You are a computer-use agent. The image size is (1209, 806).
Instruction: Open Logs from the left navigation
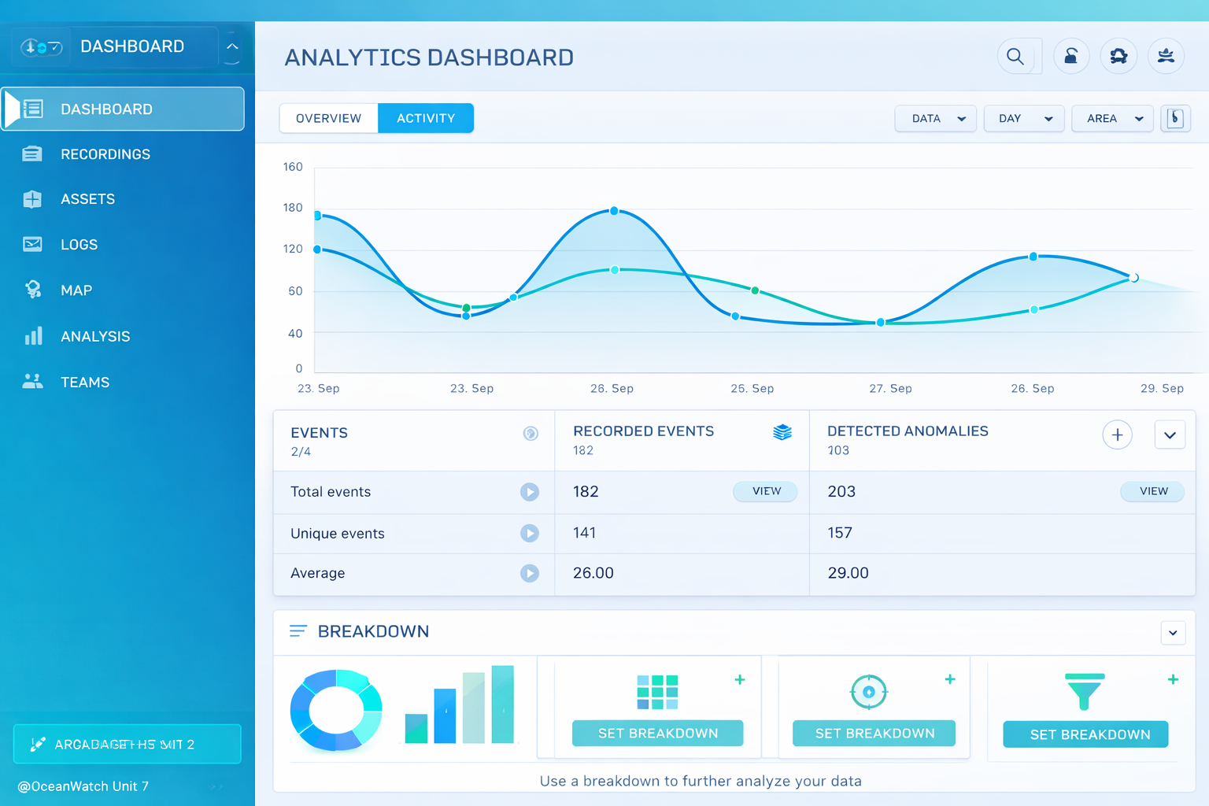[x=32, y=244]
